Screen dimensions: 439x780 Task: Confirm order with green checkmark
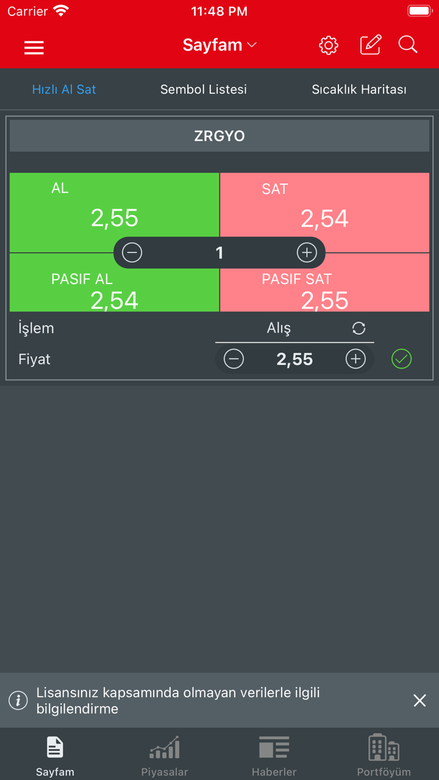[x=401, y=359]
